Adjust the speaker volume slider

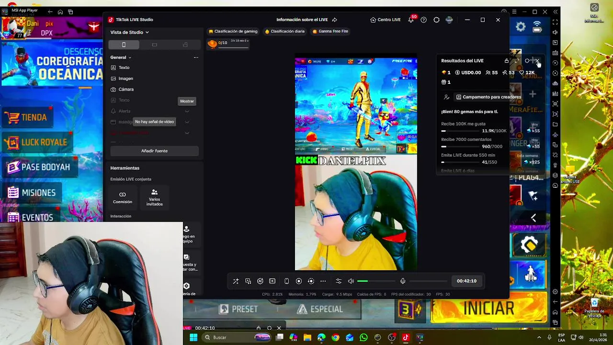376,281
